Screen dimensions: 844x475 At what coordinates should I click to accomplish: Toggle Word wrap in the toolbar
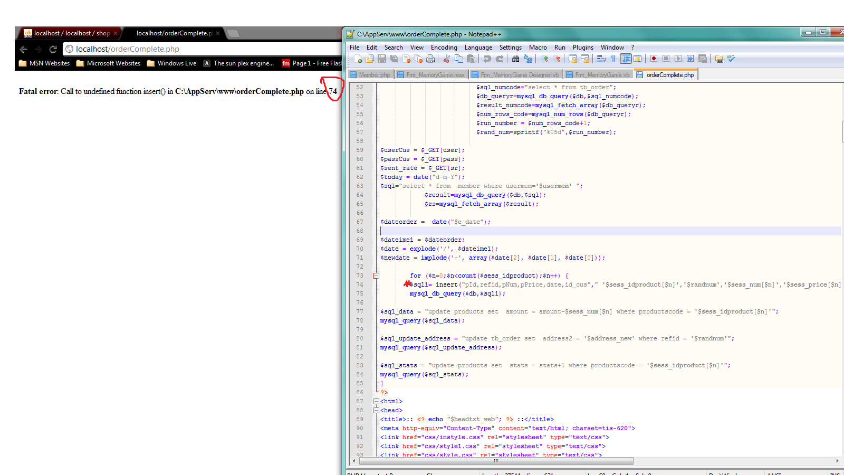point(601,59)
